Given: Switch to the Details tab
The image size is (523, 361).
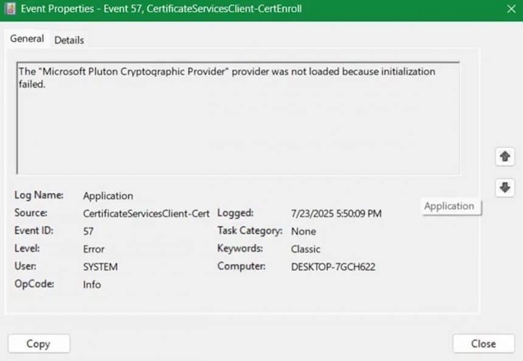Looking at the screenshot, I should (69, 40).
